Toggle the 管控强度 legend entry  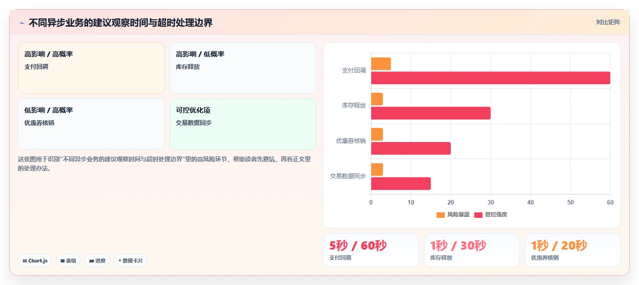(x=491, y=215)
